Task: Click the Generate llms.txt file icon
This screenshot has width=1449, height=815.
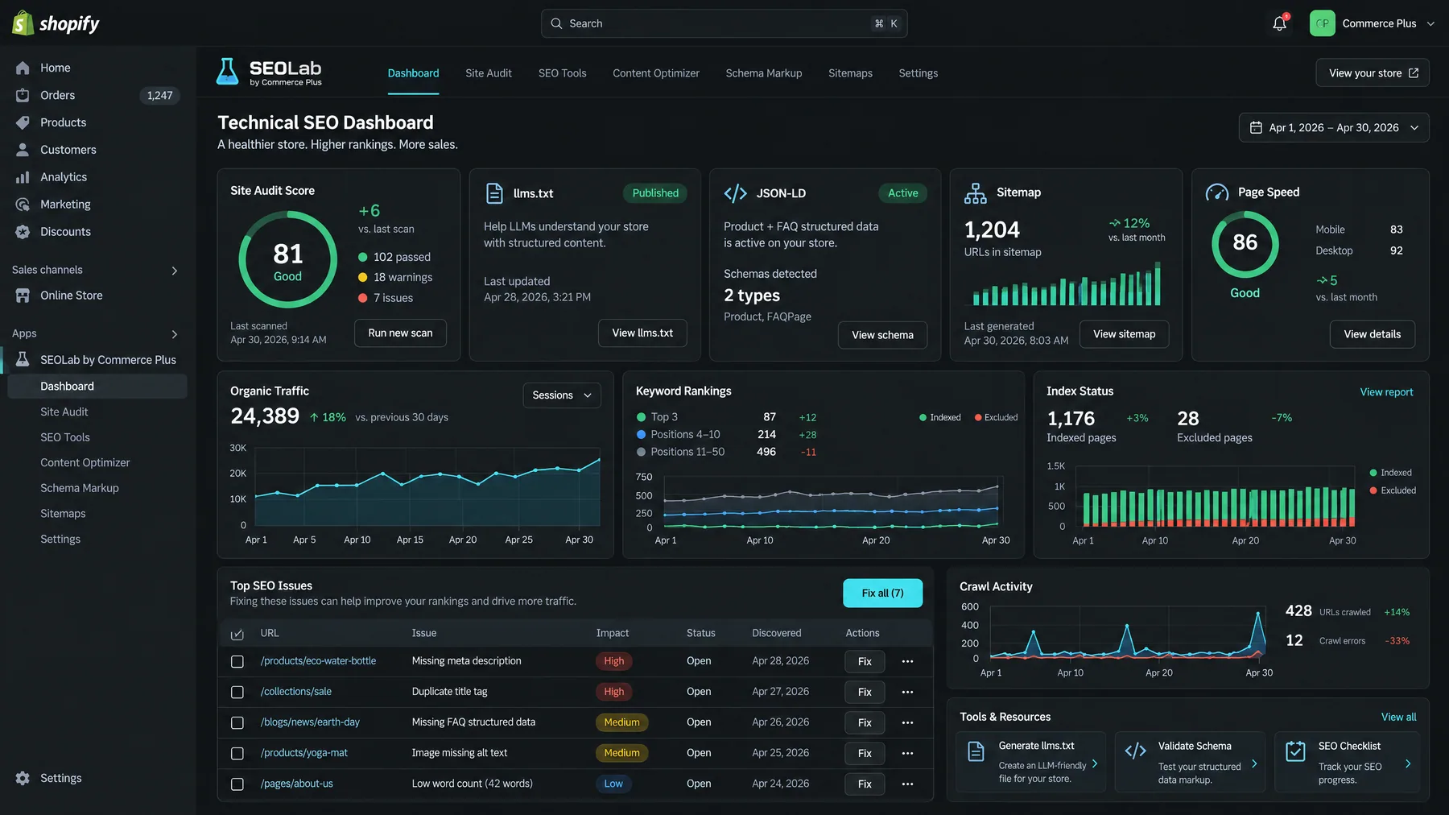Action: 976,751
